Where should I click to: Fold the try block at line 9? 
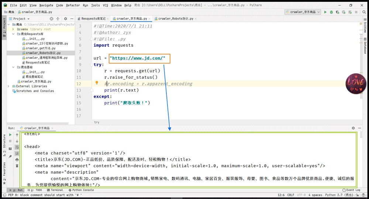(x=92, y=64)
